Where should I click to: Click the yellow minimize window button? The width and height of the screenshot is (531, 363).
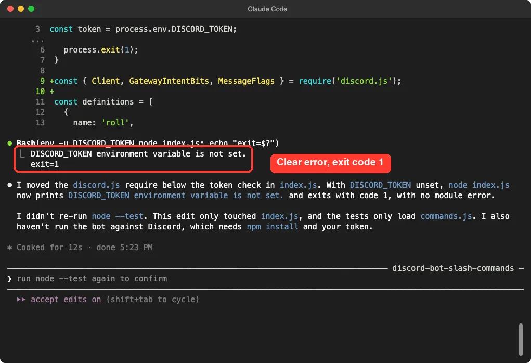21,9
